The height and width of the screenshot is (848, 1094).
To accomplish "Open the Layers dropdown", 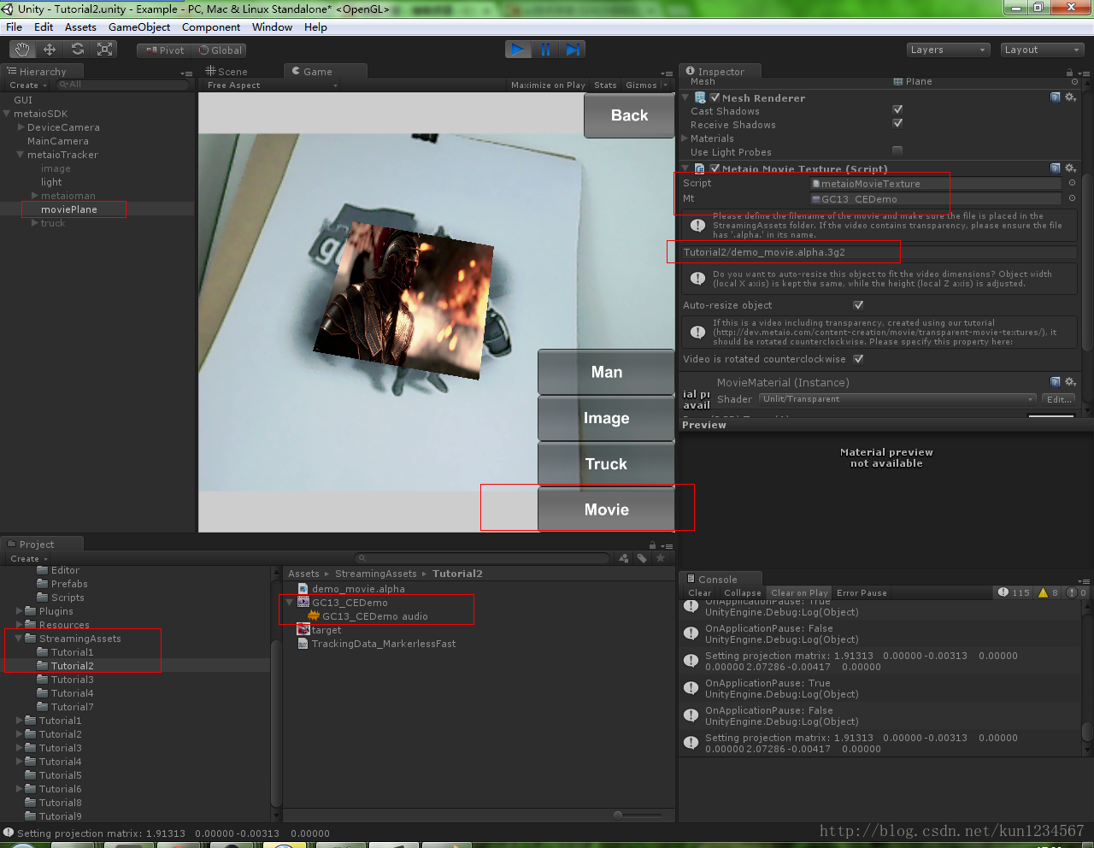I will [x=948, y=50].
